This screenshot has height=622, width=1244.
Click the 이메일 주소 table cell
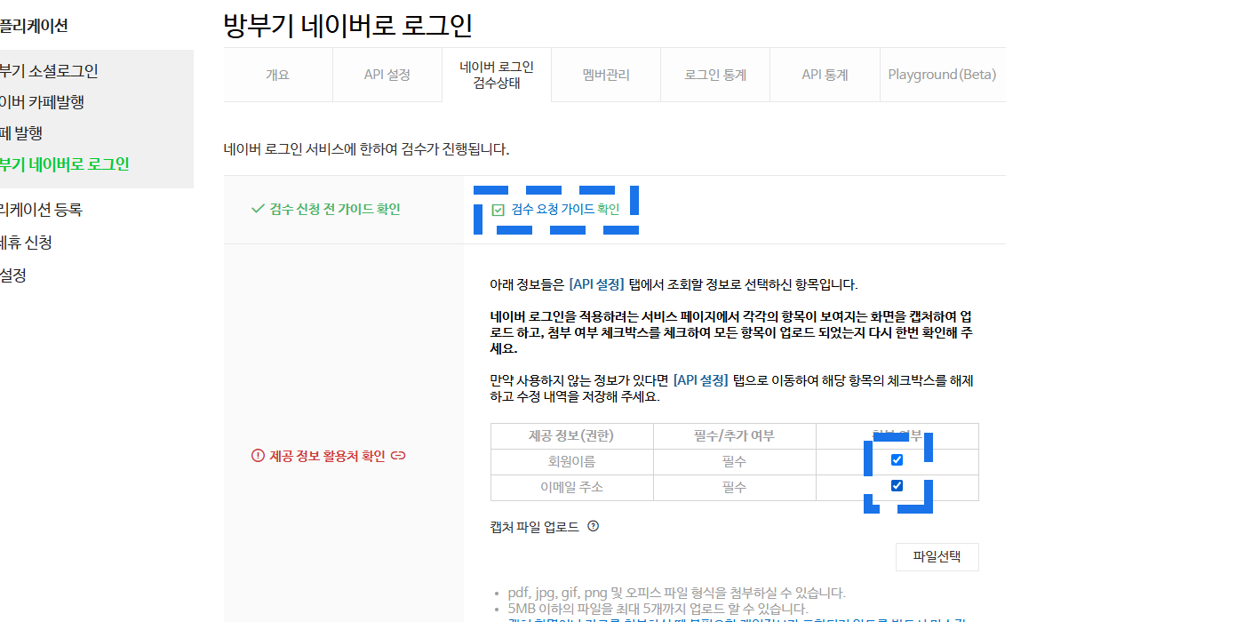(572, 487)
